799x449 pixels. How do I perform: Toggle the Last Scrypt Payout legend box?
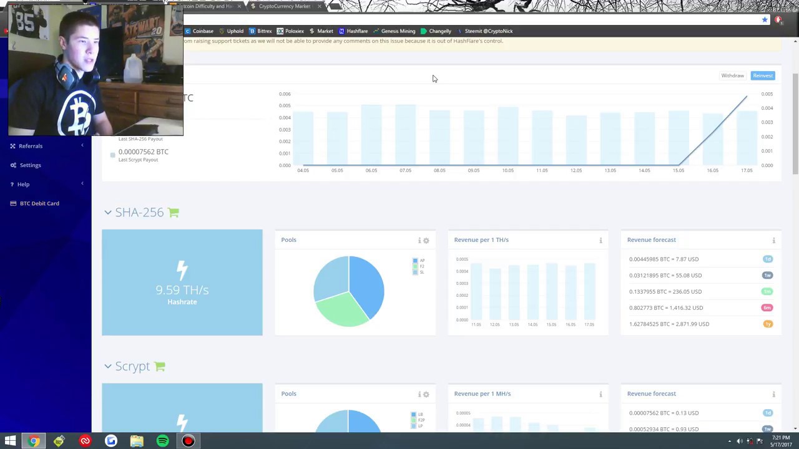pyautogui.click(x=112, y=155)
